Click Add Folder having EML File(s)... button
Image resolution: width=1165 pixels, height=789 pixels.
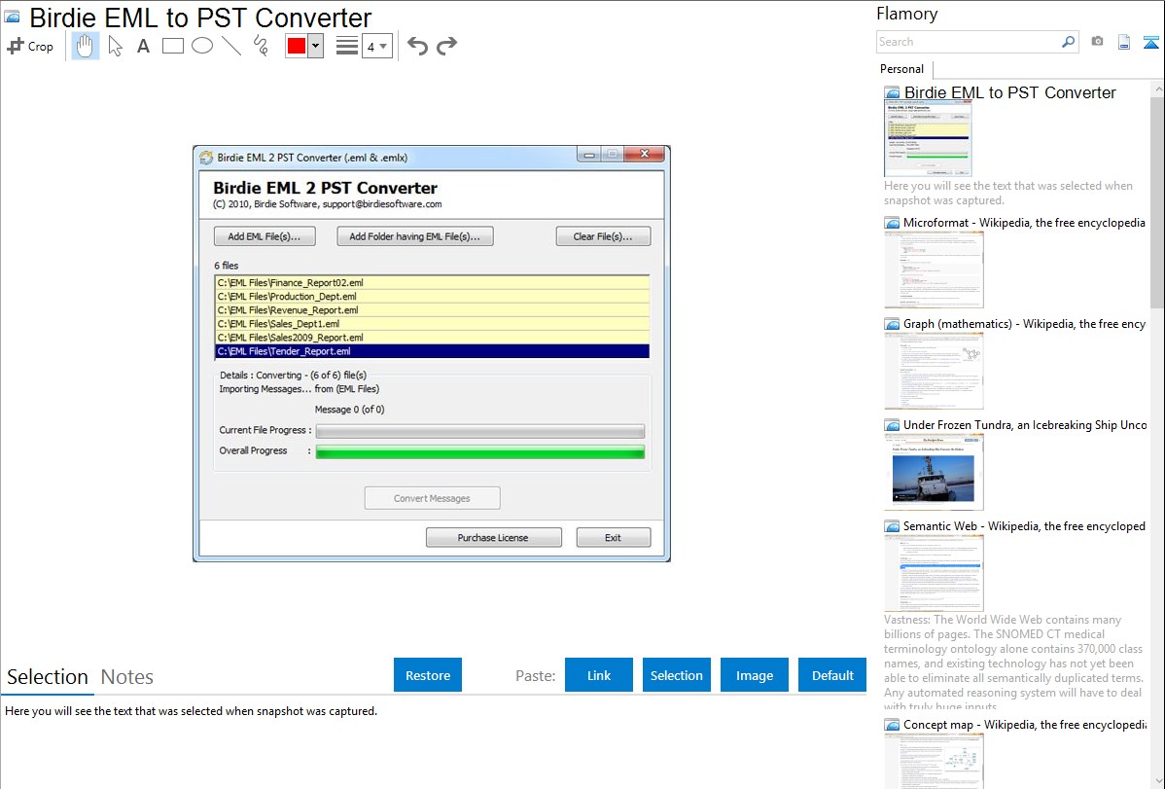pyautogui.click(x=414, y=236)
